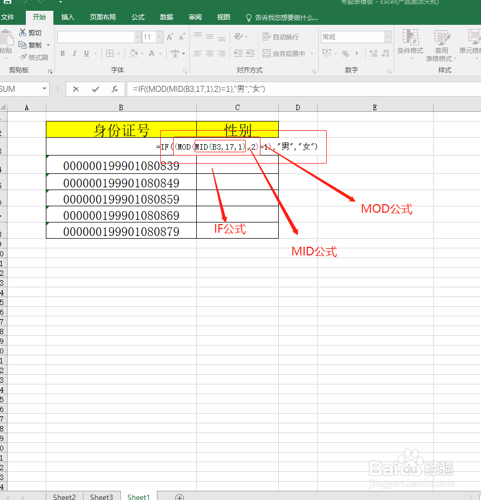Viewport: 481px width, 500px height.
Task: Toggle italic formatting
Action: [x=74, y=53]
